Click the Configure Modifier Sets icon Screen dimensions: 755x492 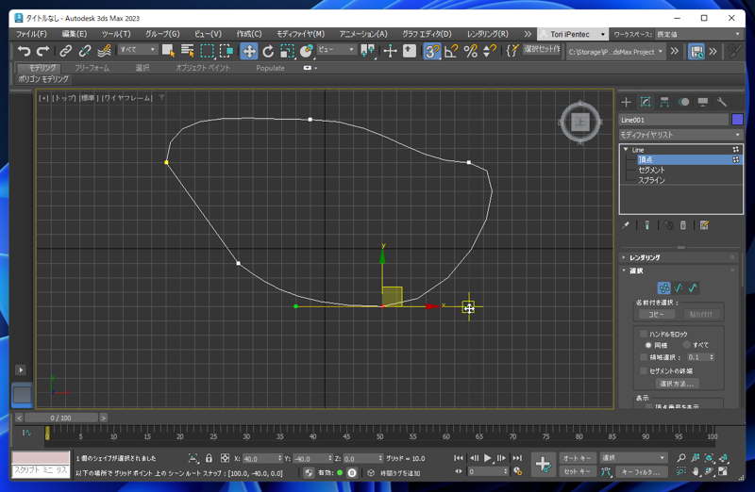tap(704, 225)
